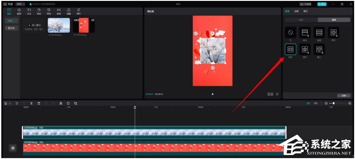Select the red background clip on the timeline
Viewport: 355px width, 159px height.
pos(154,148)
